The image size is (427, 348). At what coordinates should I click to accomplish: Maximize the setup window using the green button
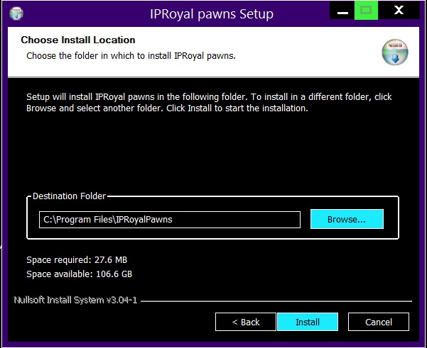pos(367,11)
